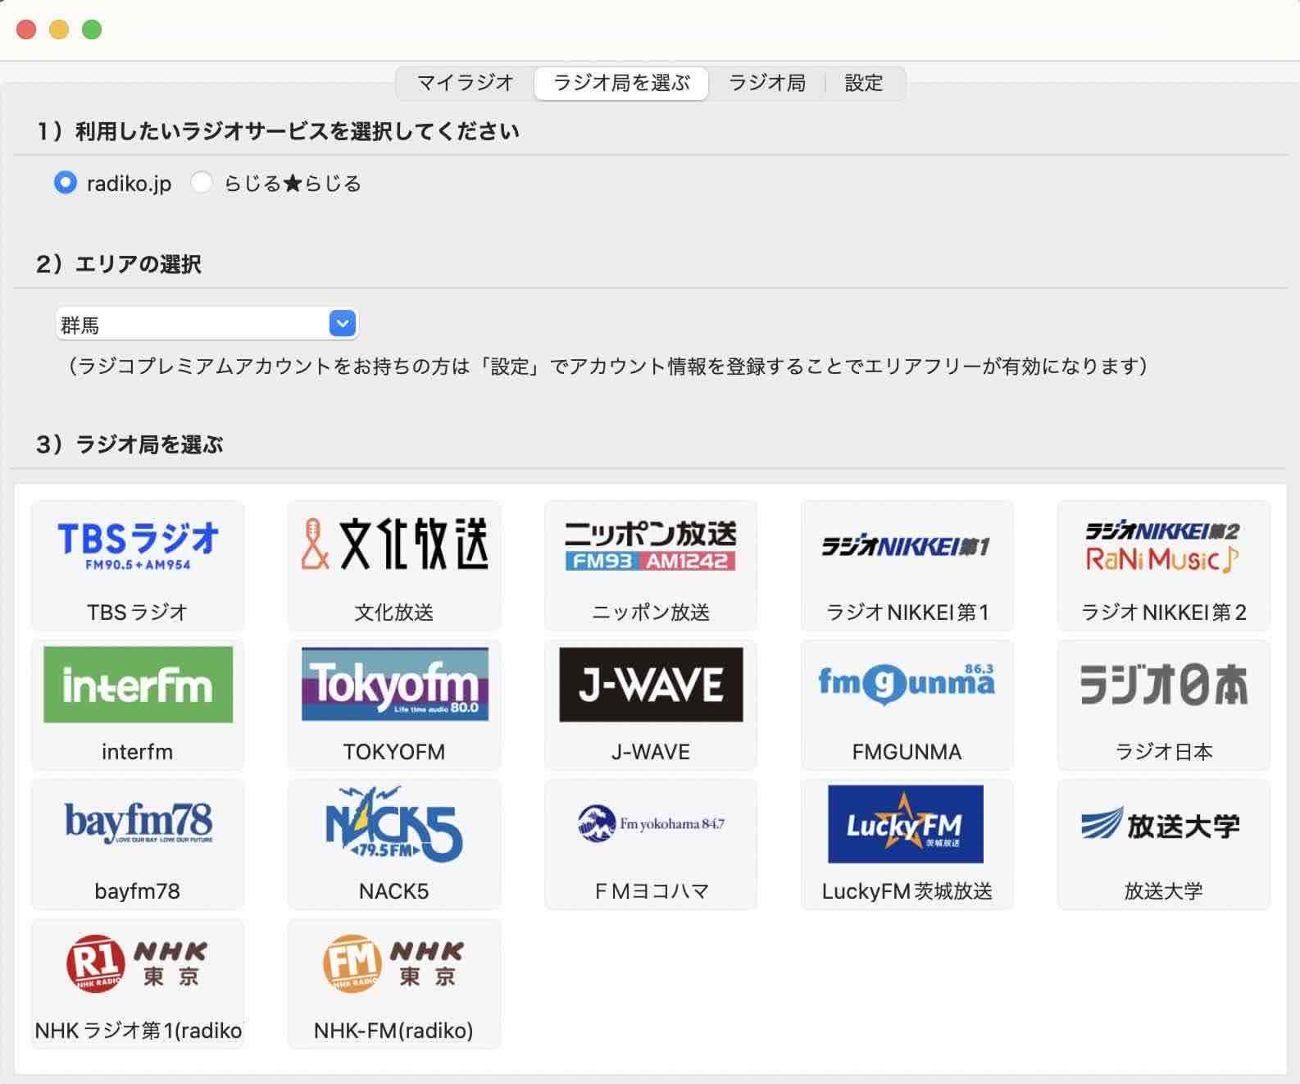Choose the ラジオ日本 station tile
The image size is (1300, 1084).
pyautogui.click(x=1163, y=705)
